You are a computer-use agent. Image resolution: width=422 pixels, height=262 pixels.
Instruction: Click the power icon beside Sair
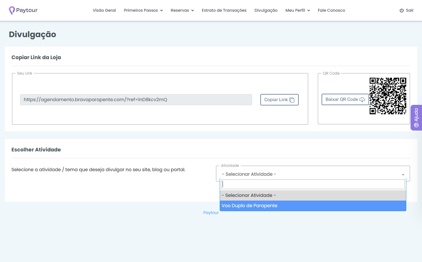click(402, 10)
